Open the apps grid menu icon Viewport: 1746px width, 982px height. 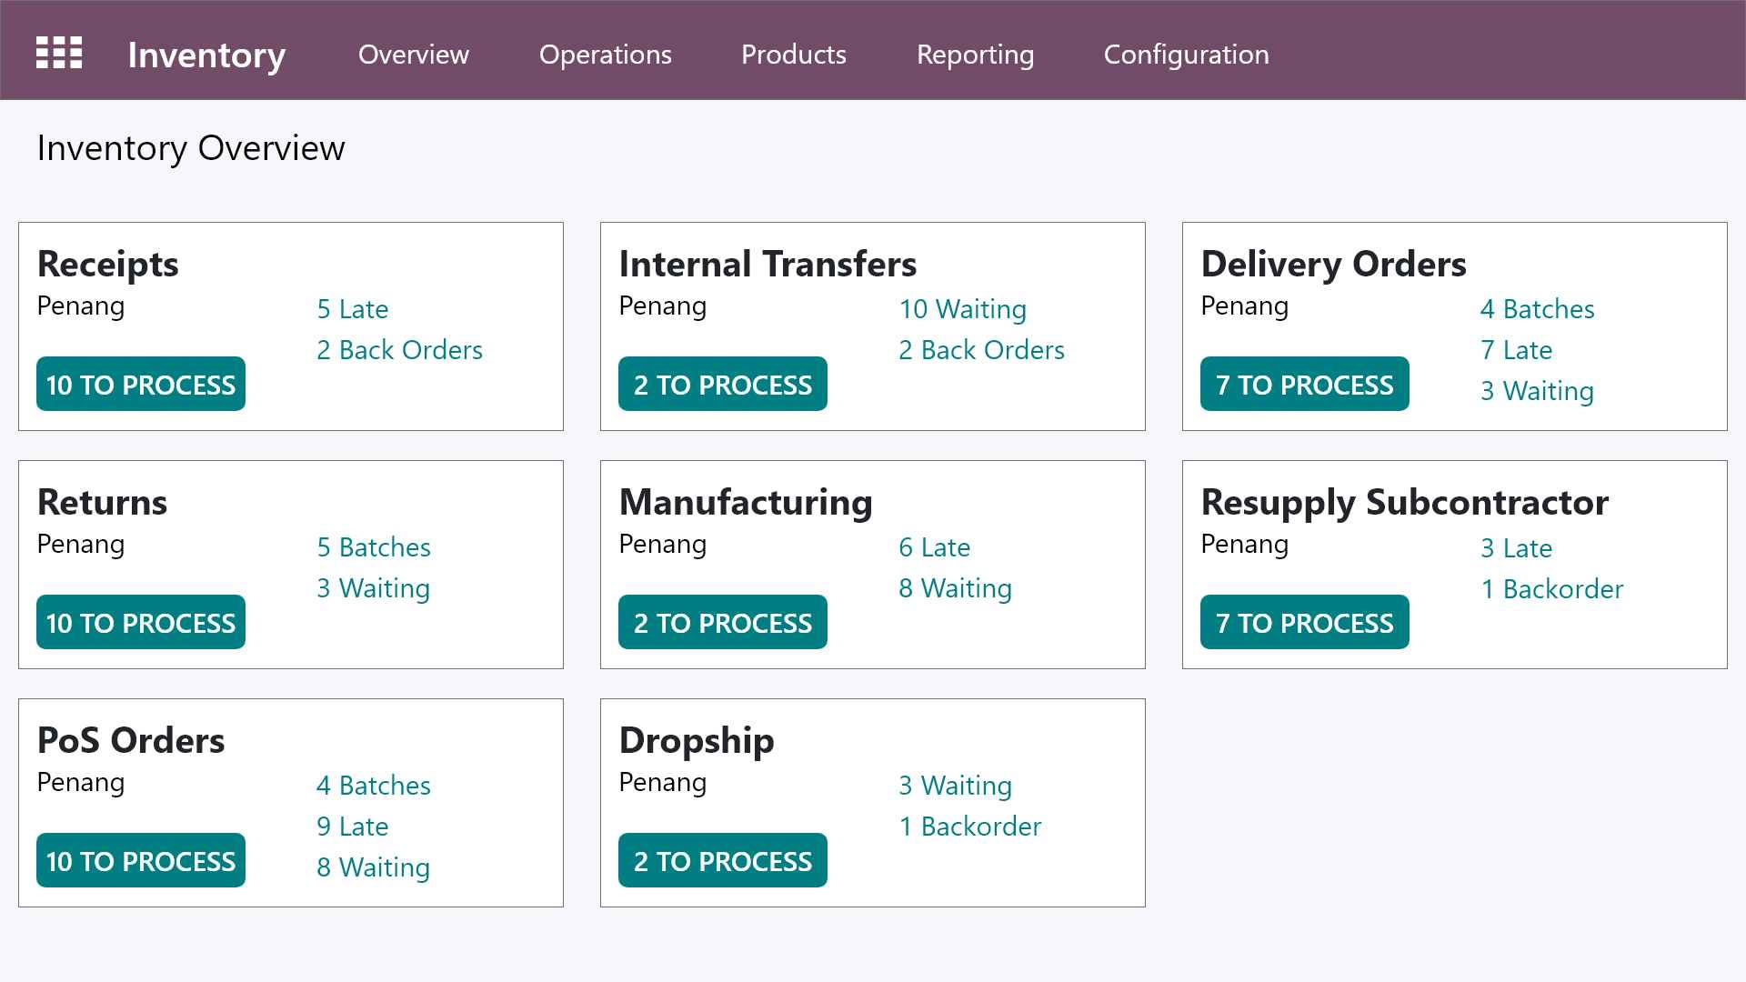(59, 53)
